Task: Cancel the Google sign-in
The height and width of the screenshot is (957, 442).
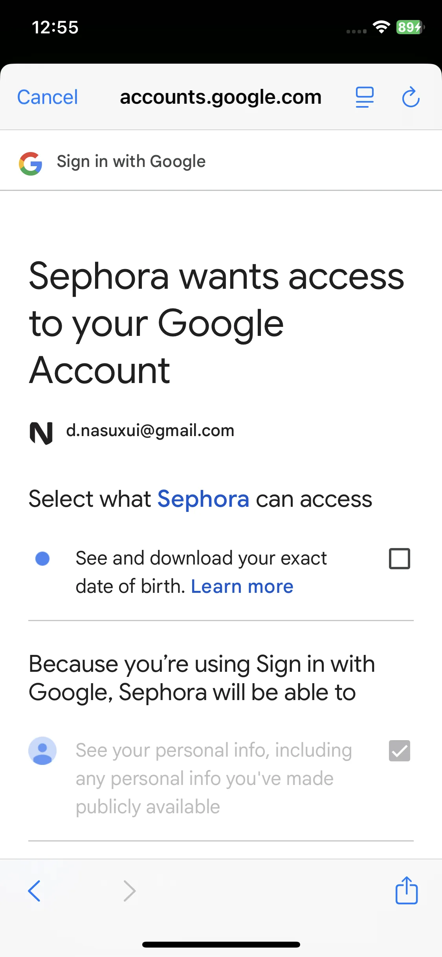Action: pyautogui.click(x=48, y=97)
